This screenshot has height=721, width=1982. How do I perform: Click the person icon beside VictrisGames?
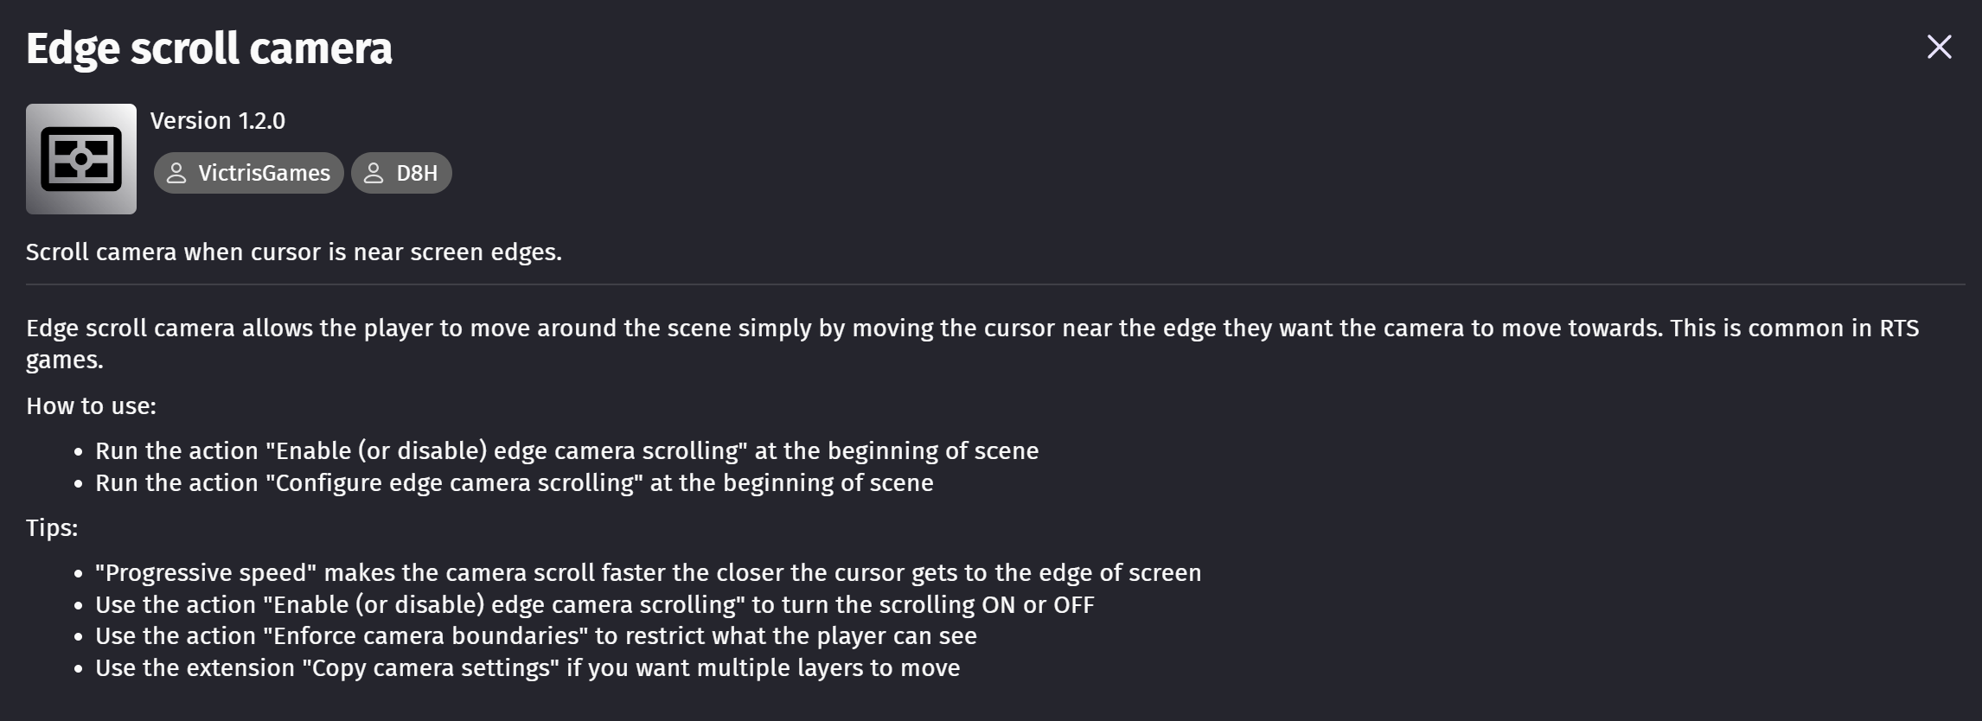click(x=176, y=173)
